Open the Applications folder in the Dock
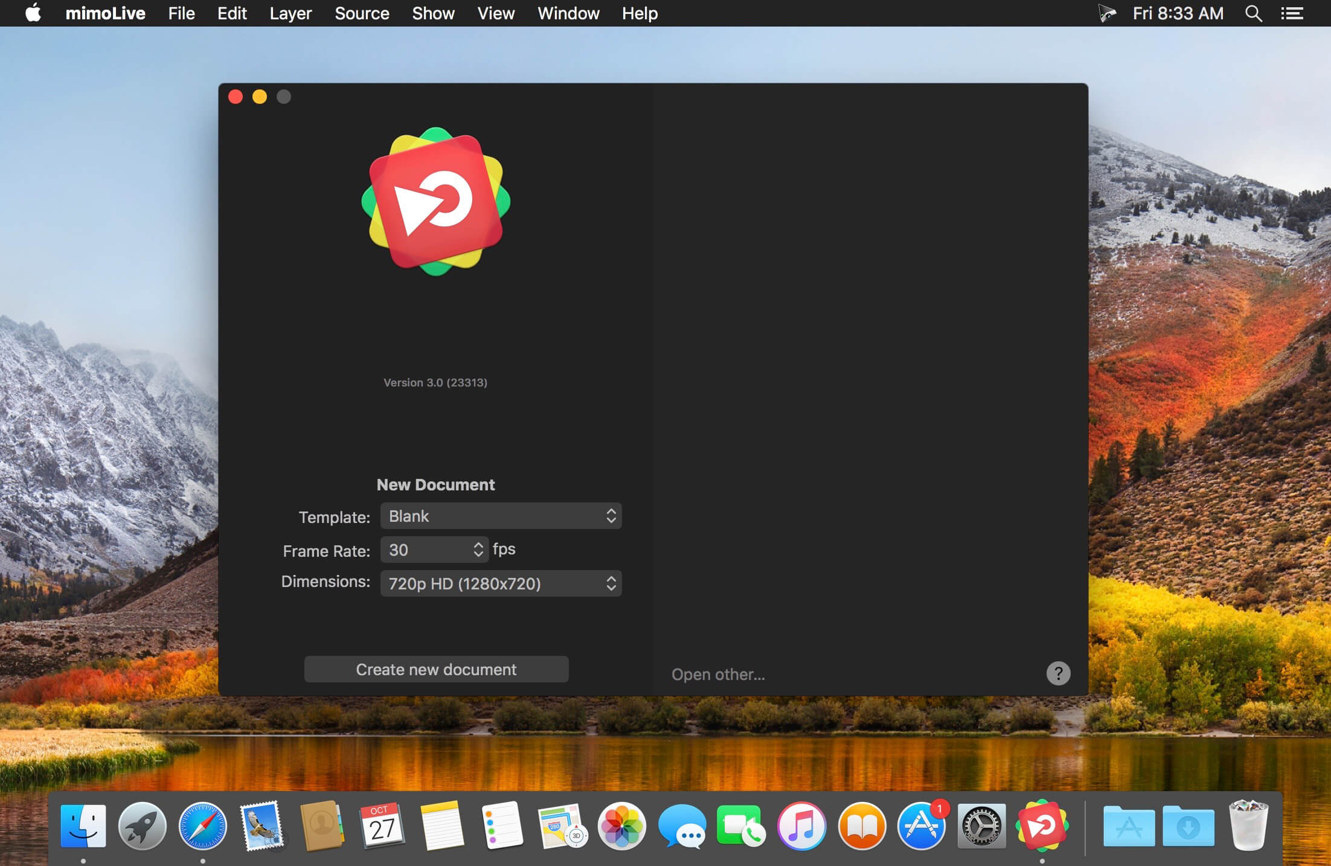1331x866 pixels. point(1129,826)
